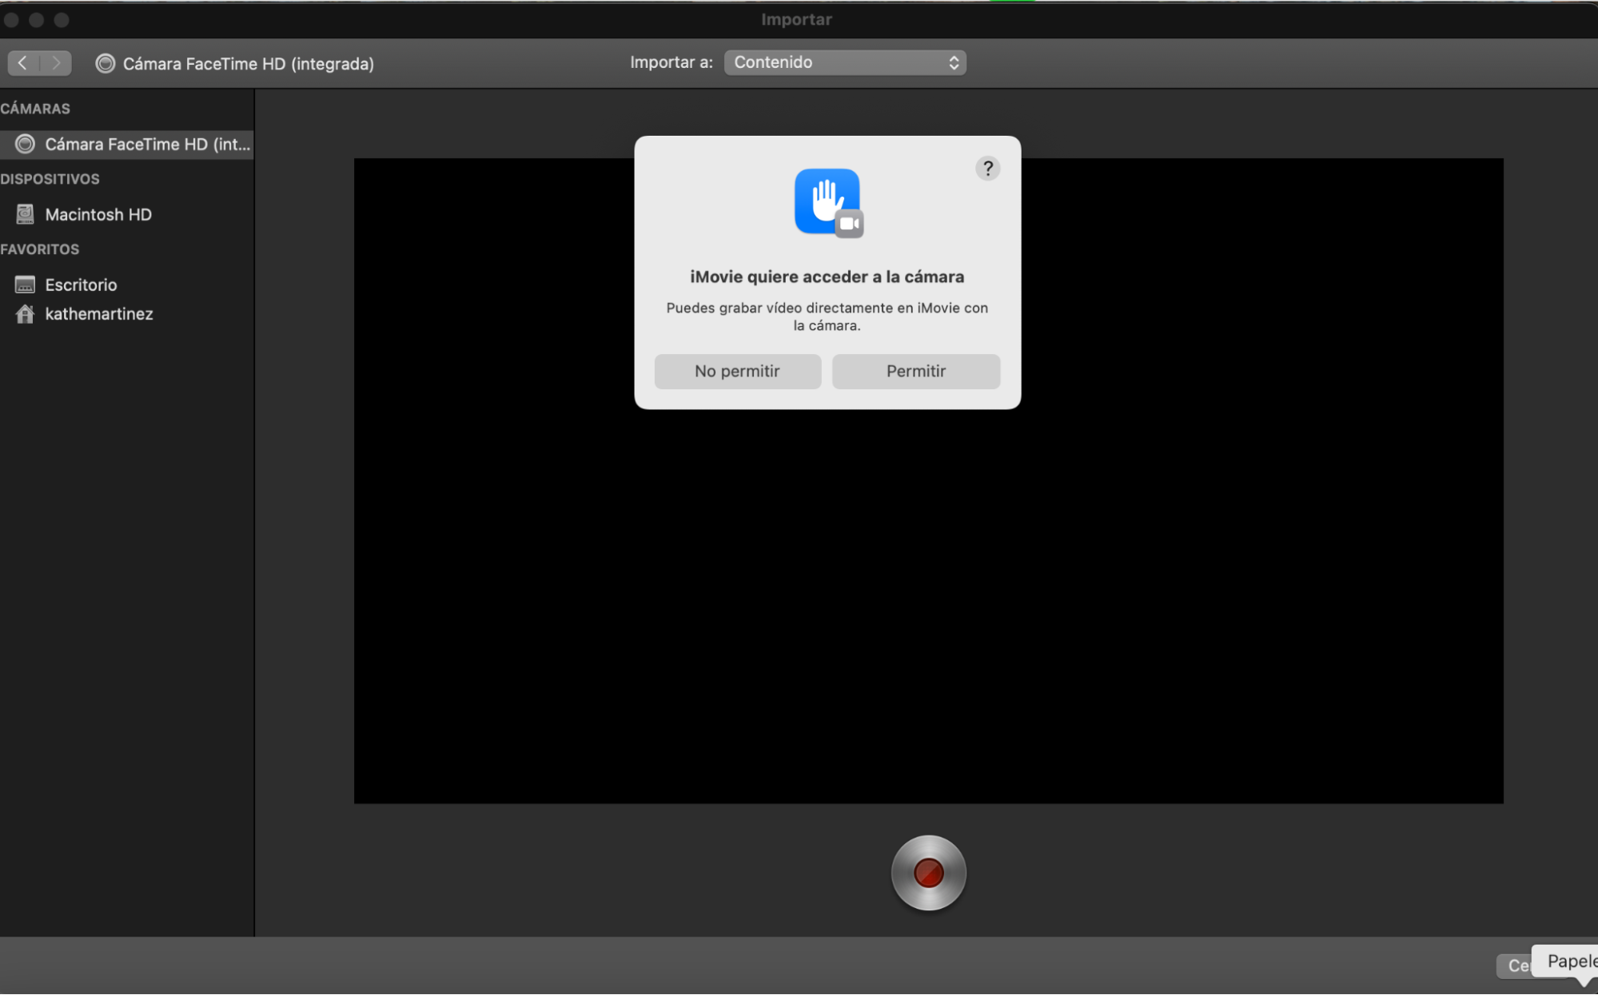Click camera icon in toolbar title

[105, 63]
